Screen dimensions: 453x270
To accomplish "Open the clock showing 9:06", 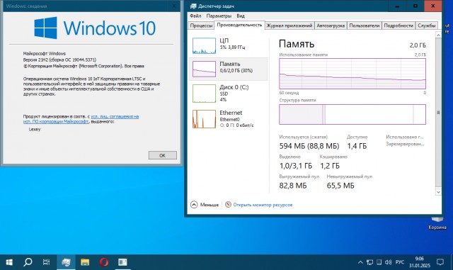I will point(420,262).
